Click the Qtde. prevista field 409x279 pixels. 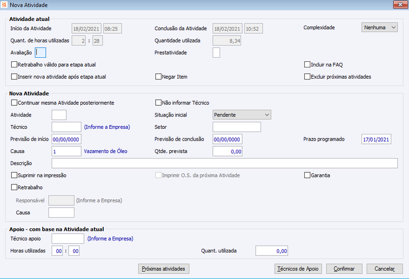(x=228, y=151)
